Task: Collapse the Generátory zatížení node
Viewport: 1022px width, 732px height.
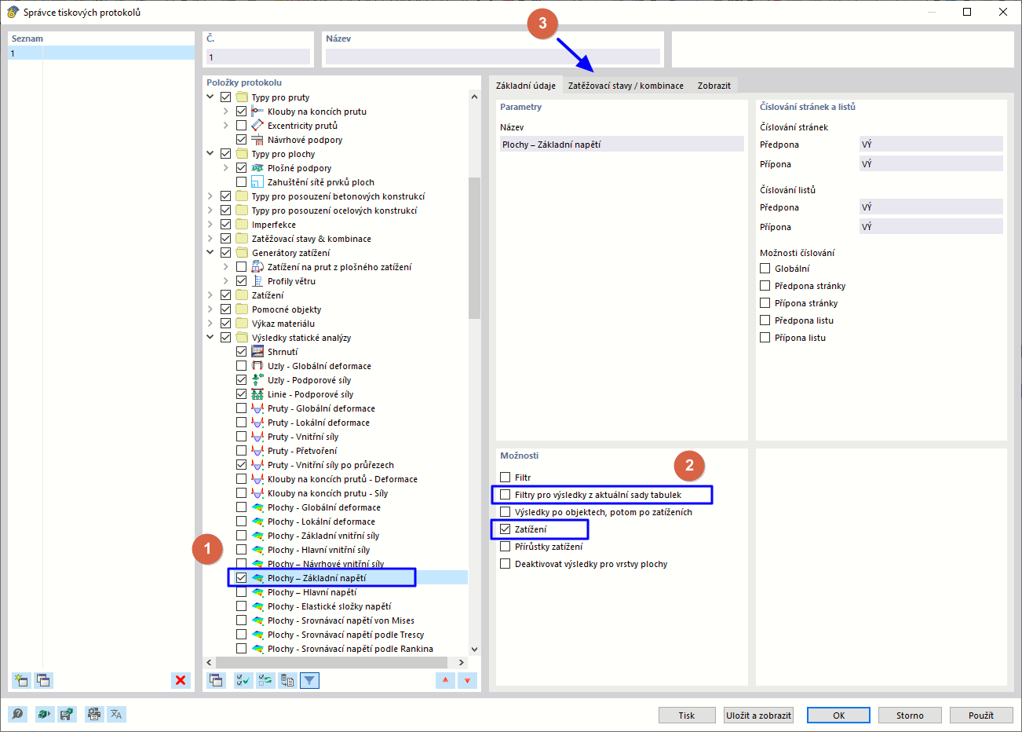Action: click(210, 253)
